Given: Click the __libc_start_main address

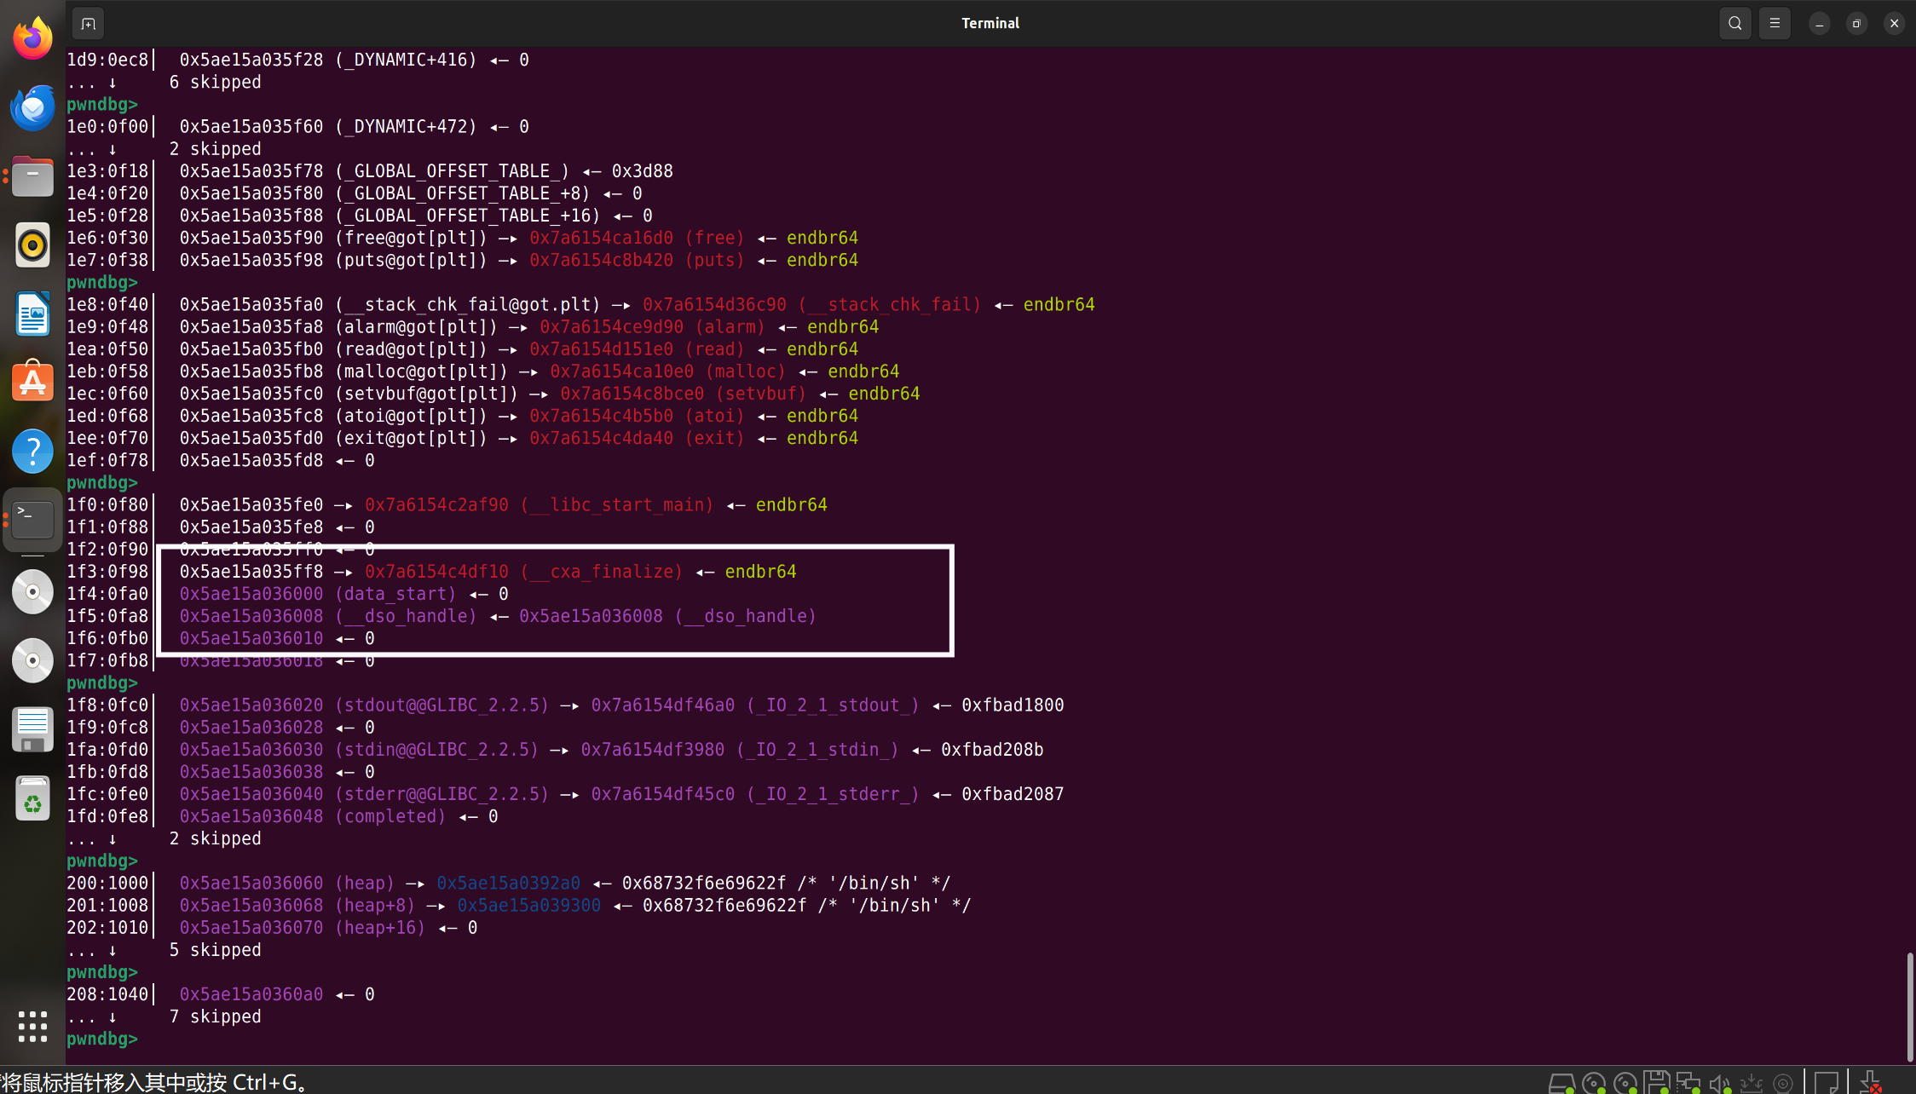Looking at the screenshot, I should 436,504.
